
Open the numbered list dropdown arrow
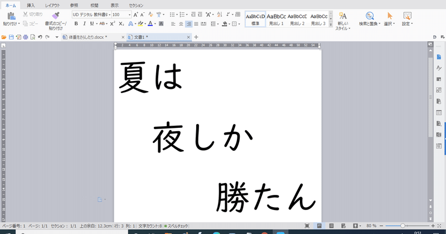click(x=187, y=15)
